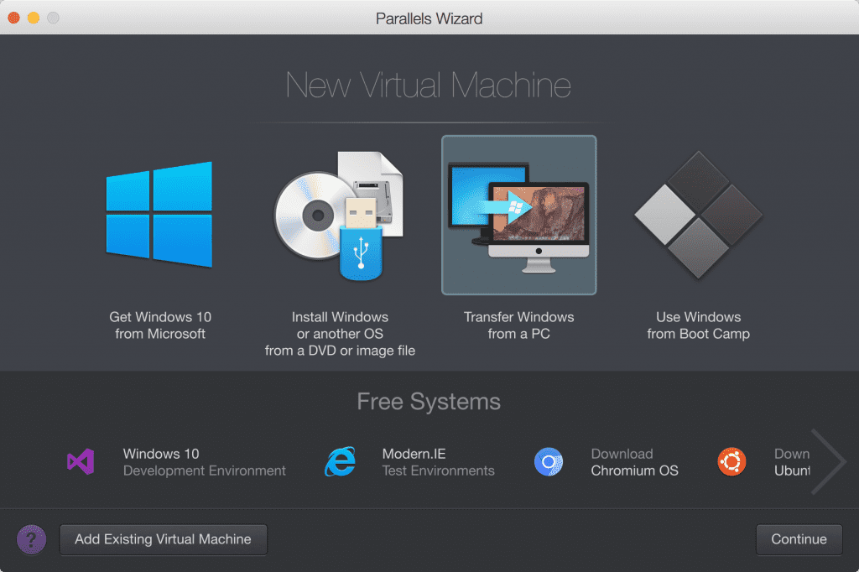Screen dimensions: 859x572
Task: Minimize the Parallels Wizard window
Action: click(x=34, y=18)
